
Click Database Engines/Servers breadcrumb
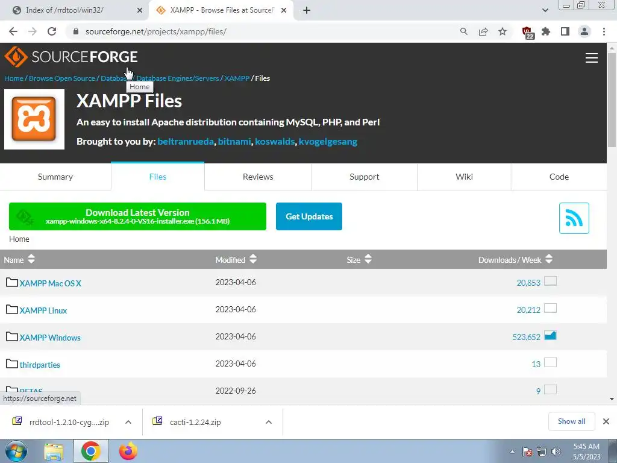[178, 78]
